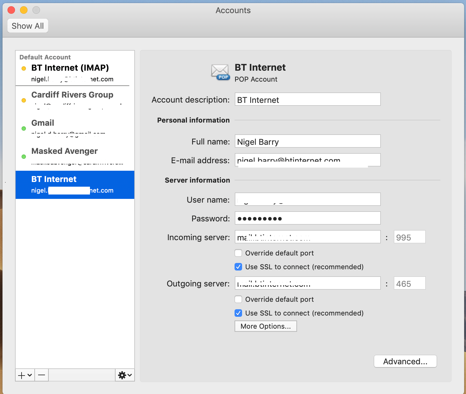Image resolution: width=466 pixels, height=394 pixels.
Task: Toggle Use SSL for the outgoing server
Action: click(238, 313)
